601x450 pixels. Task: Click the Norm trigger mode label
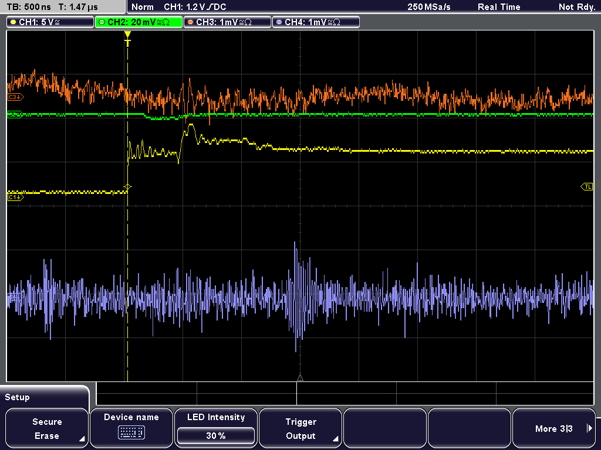(142, 7)
